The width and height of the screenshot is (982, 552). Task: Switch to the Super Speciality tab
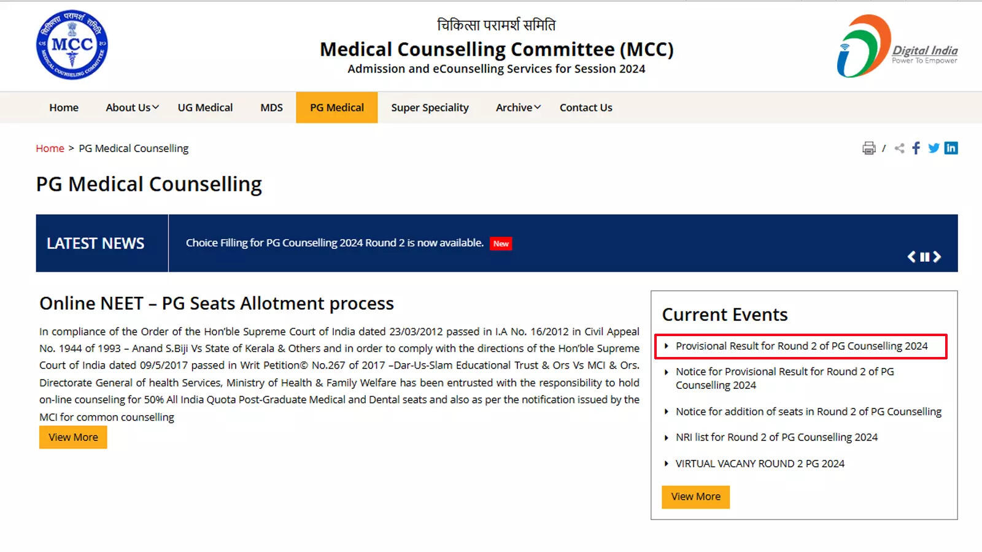[x=430, y=107]
